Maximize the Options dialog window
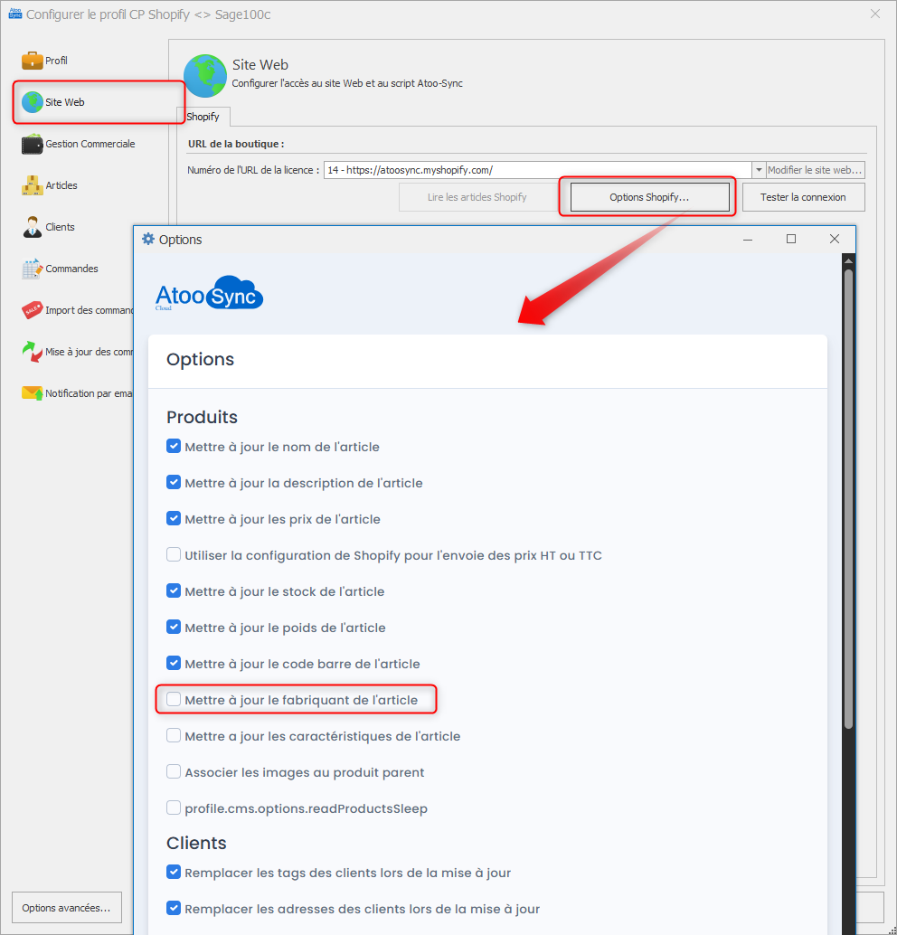897x935 pixels. click(x=791, y=239)
